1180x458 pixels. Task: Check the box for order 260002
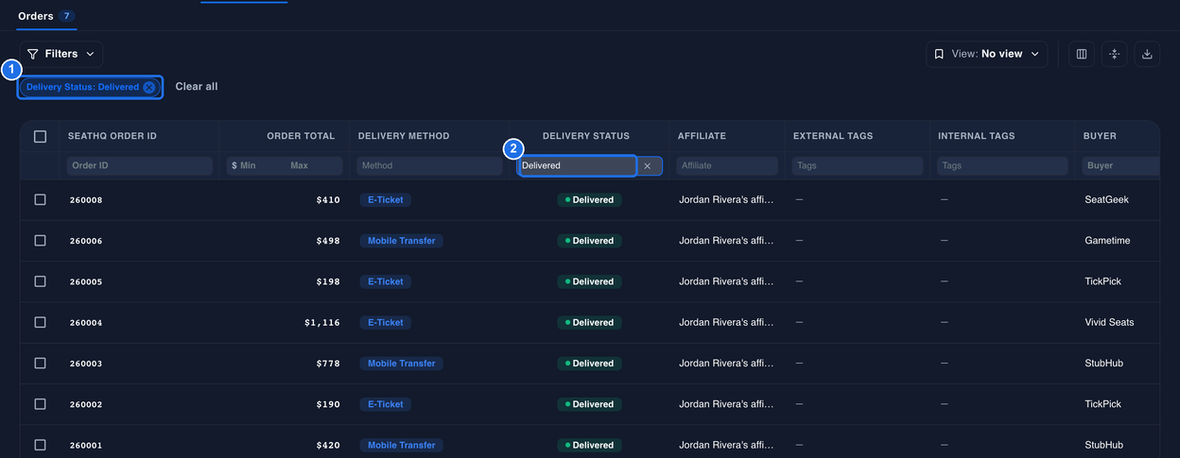pyautogui.click(x=40, y=404)
